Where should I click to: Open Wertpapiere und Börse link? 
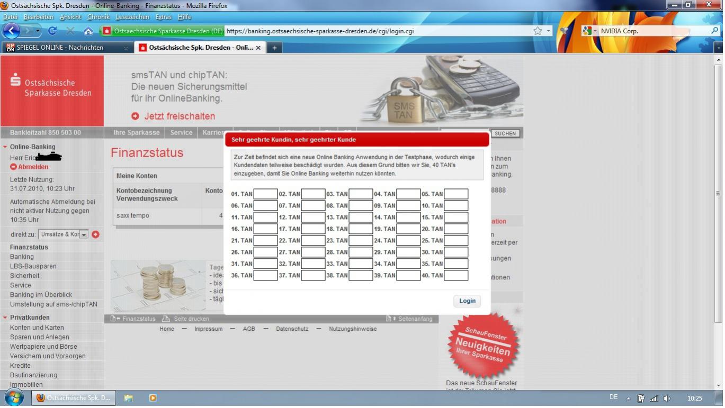tap(43, 347)
